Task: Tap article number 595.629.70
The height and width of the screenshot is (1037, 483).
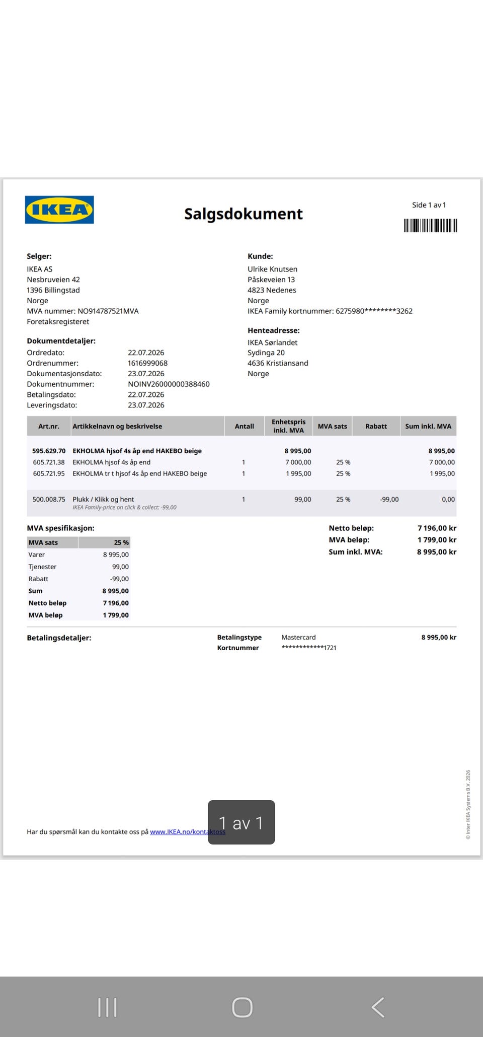Action: pyautogui.click(x=49, y=451)
